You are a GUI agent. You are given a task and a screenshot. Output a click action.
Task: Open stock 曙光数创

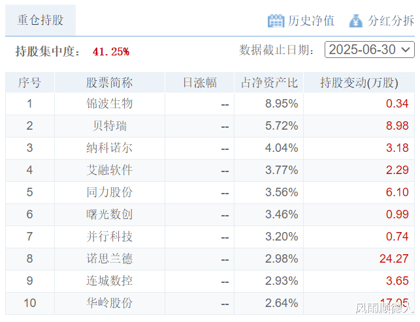click(x=110, y=214)
